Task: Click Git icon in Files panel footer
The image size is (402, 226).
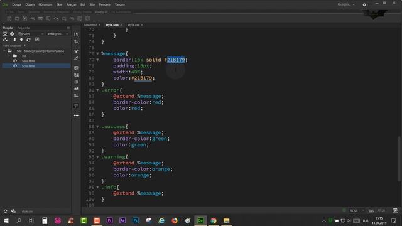Action: 13,211
